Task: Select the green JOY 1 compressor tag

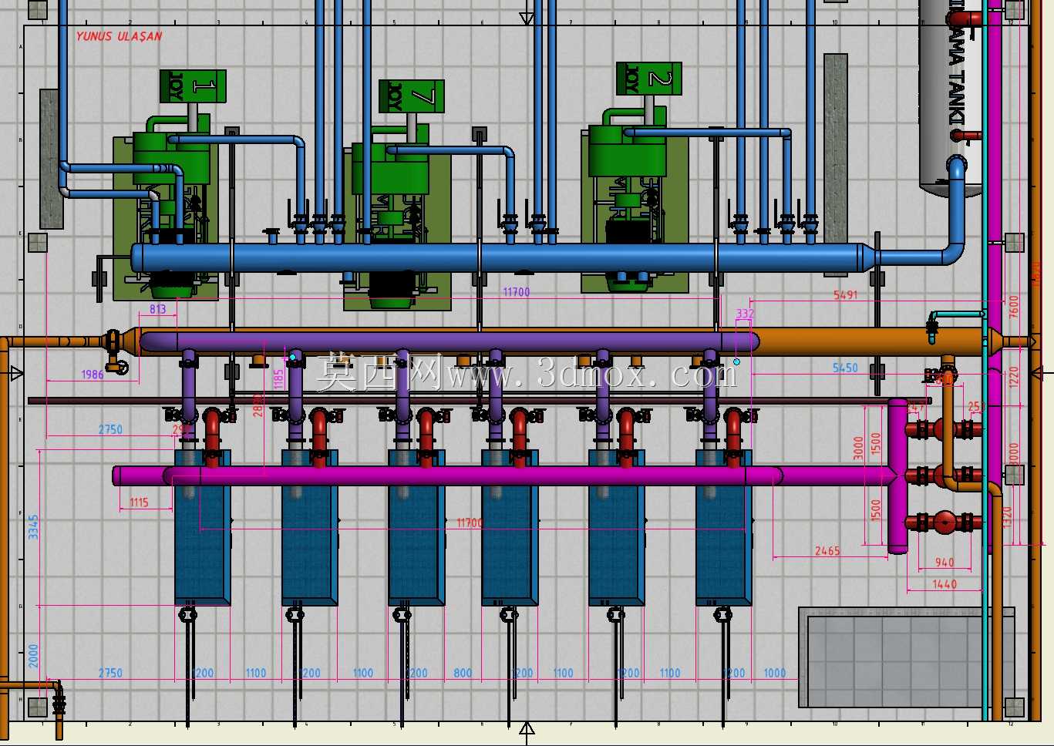Action: (193, 86)
